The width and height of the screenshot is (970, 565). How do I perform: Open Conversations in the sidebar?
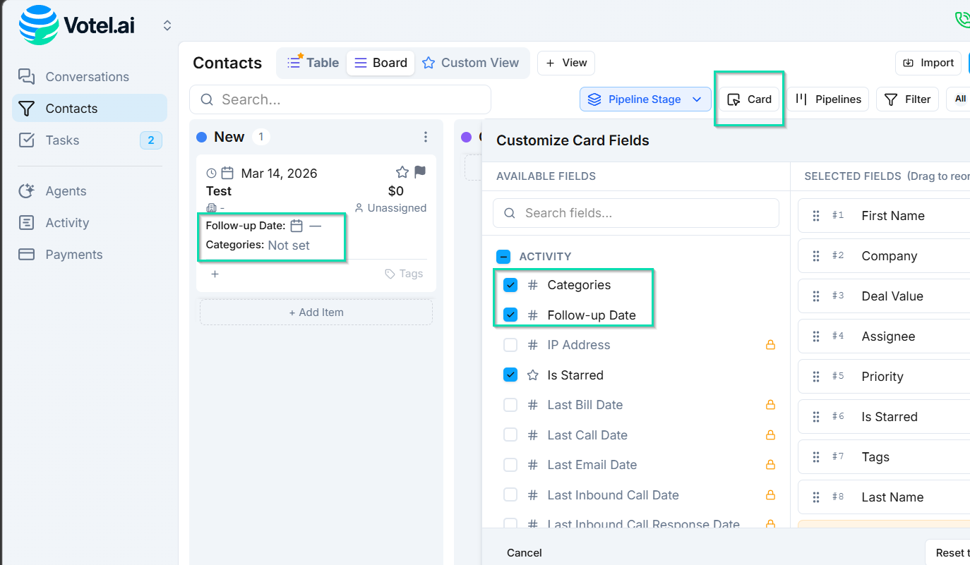click(87, 77)
